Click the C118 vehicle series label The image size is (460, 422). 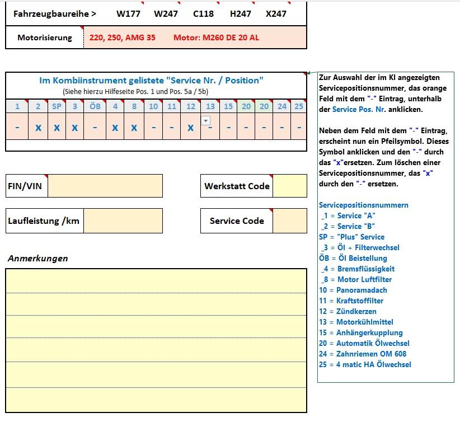pos(203,14)
